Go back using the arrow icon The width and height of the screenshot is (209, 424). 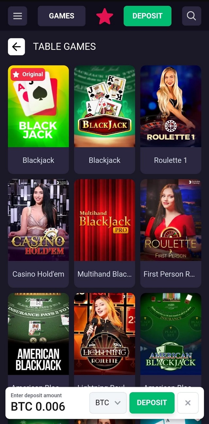[16, 47]
